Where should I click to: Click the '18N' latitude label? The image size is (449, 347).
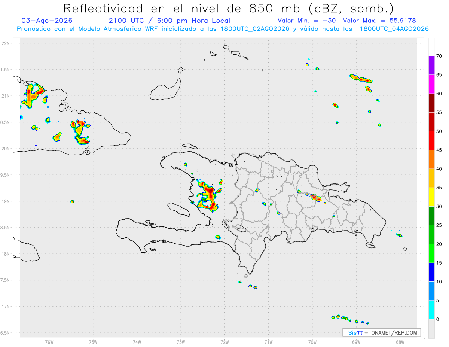coord(6,254)
